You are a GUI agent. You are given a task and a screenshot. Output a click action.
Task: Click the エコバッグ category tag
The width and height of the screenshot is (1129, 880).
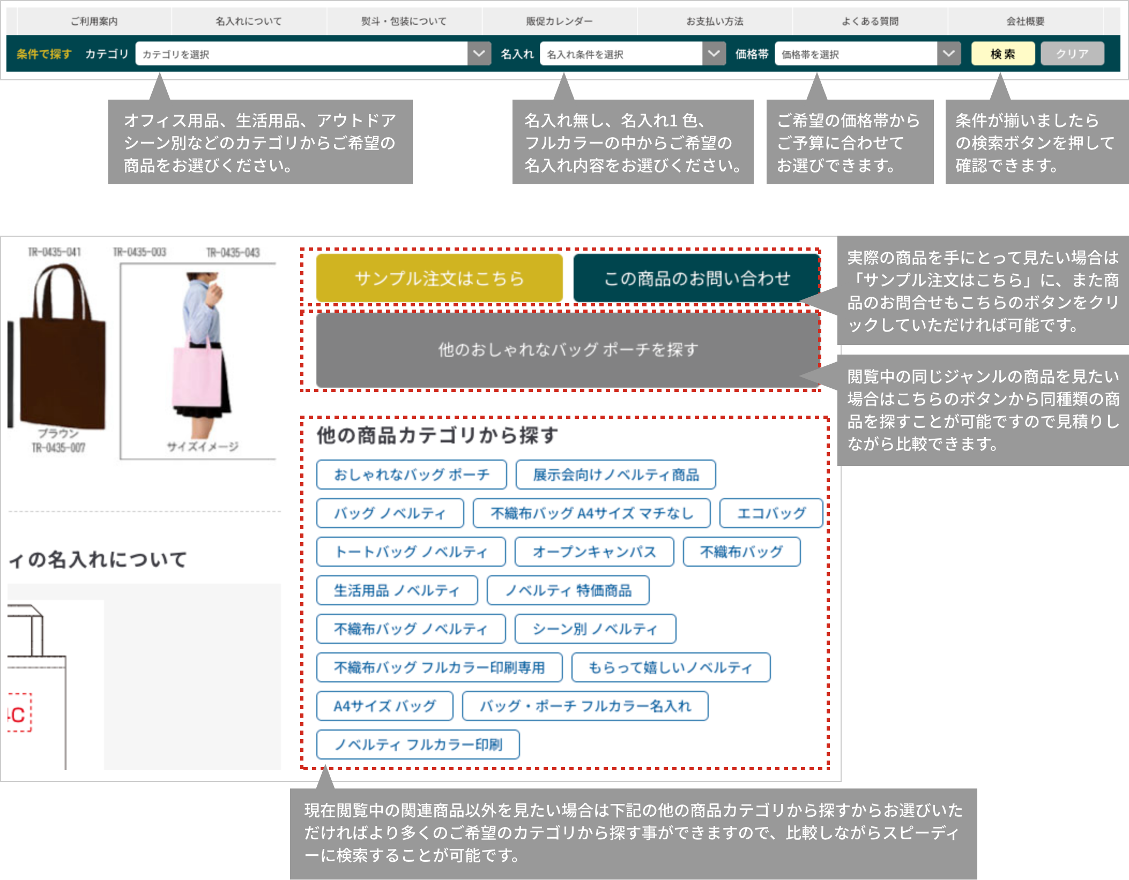pyautogui.click(x=770, y=513)
